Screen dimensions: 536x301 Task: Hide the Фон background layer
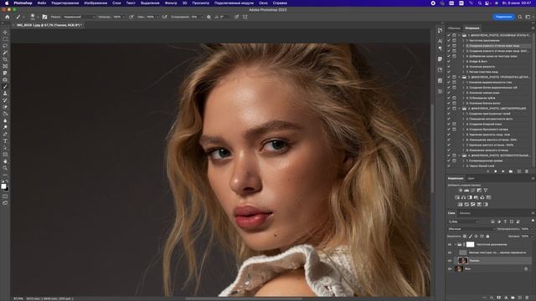pyautogui.click(x=450, y=269)
